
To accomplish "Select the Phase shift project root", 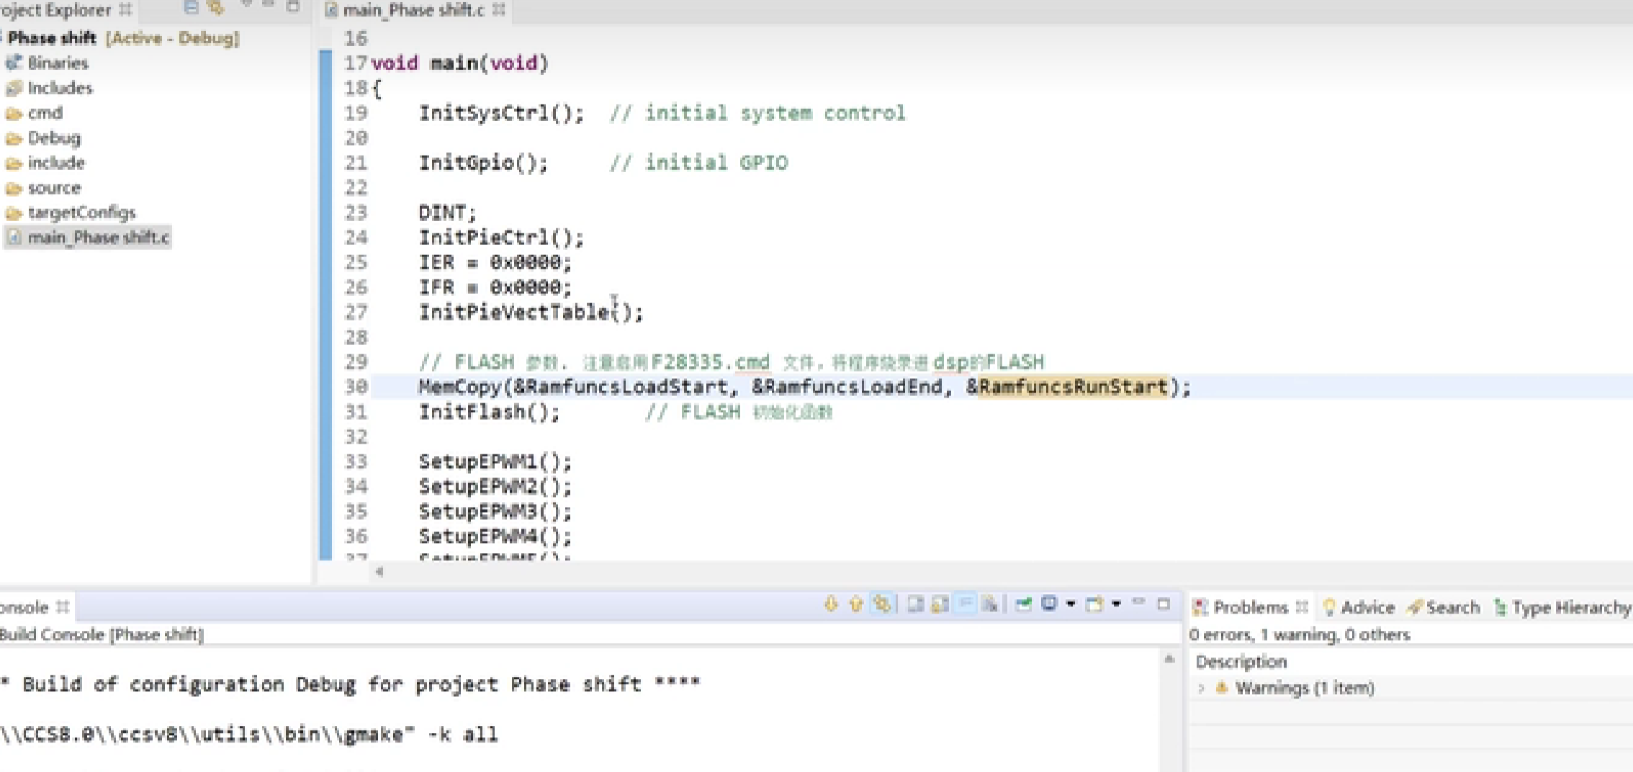I will pos(123,38).
